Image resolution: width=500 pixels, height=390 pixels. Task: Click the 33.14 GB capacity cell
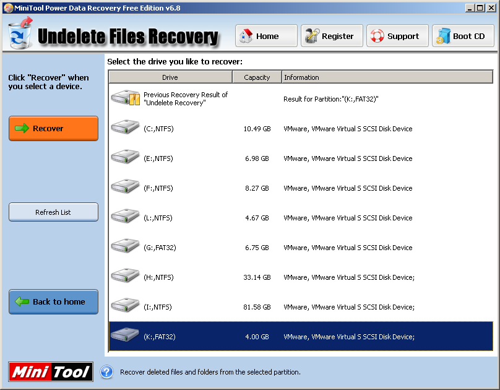click(257, 277)
